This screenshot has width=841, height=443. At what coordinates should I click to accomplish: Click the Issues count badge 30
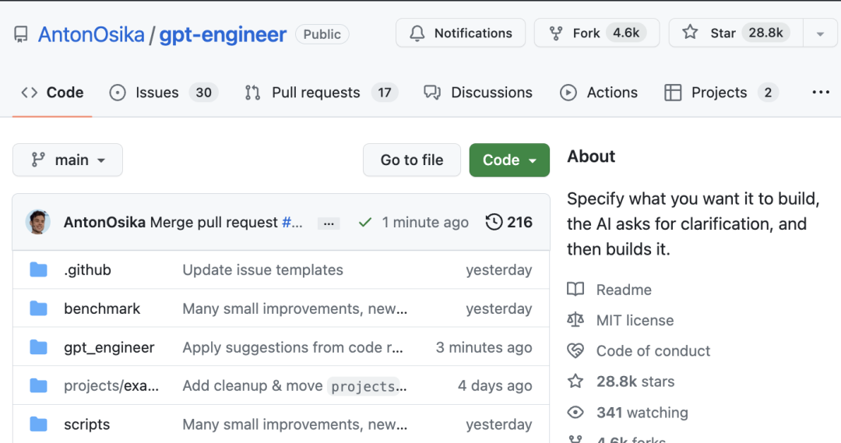pyautogui.click(x=203, y=92)
